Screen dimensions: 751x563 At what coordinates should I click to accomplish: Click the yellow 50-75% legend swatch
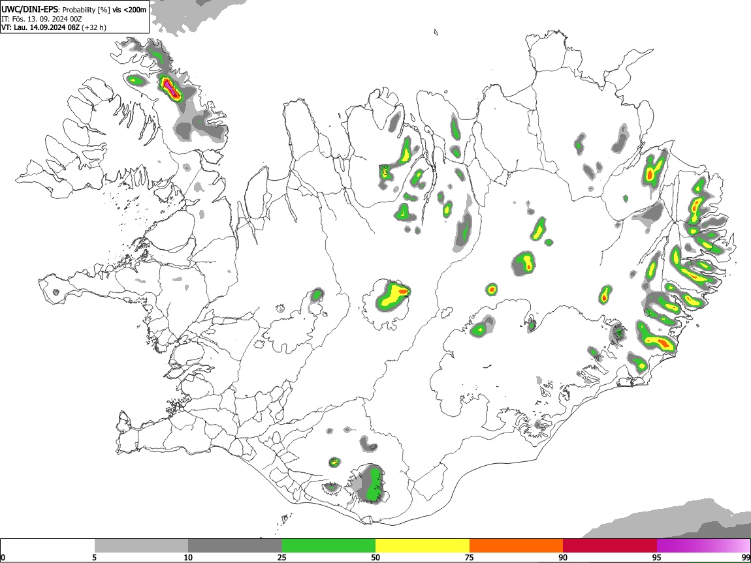pyautogui.click(x=423, y=545)
